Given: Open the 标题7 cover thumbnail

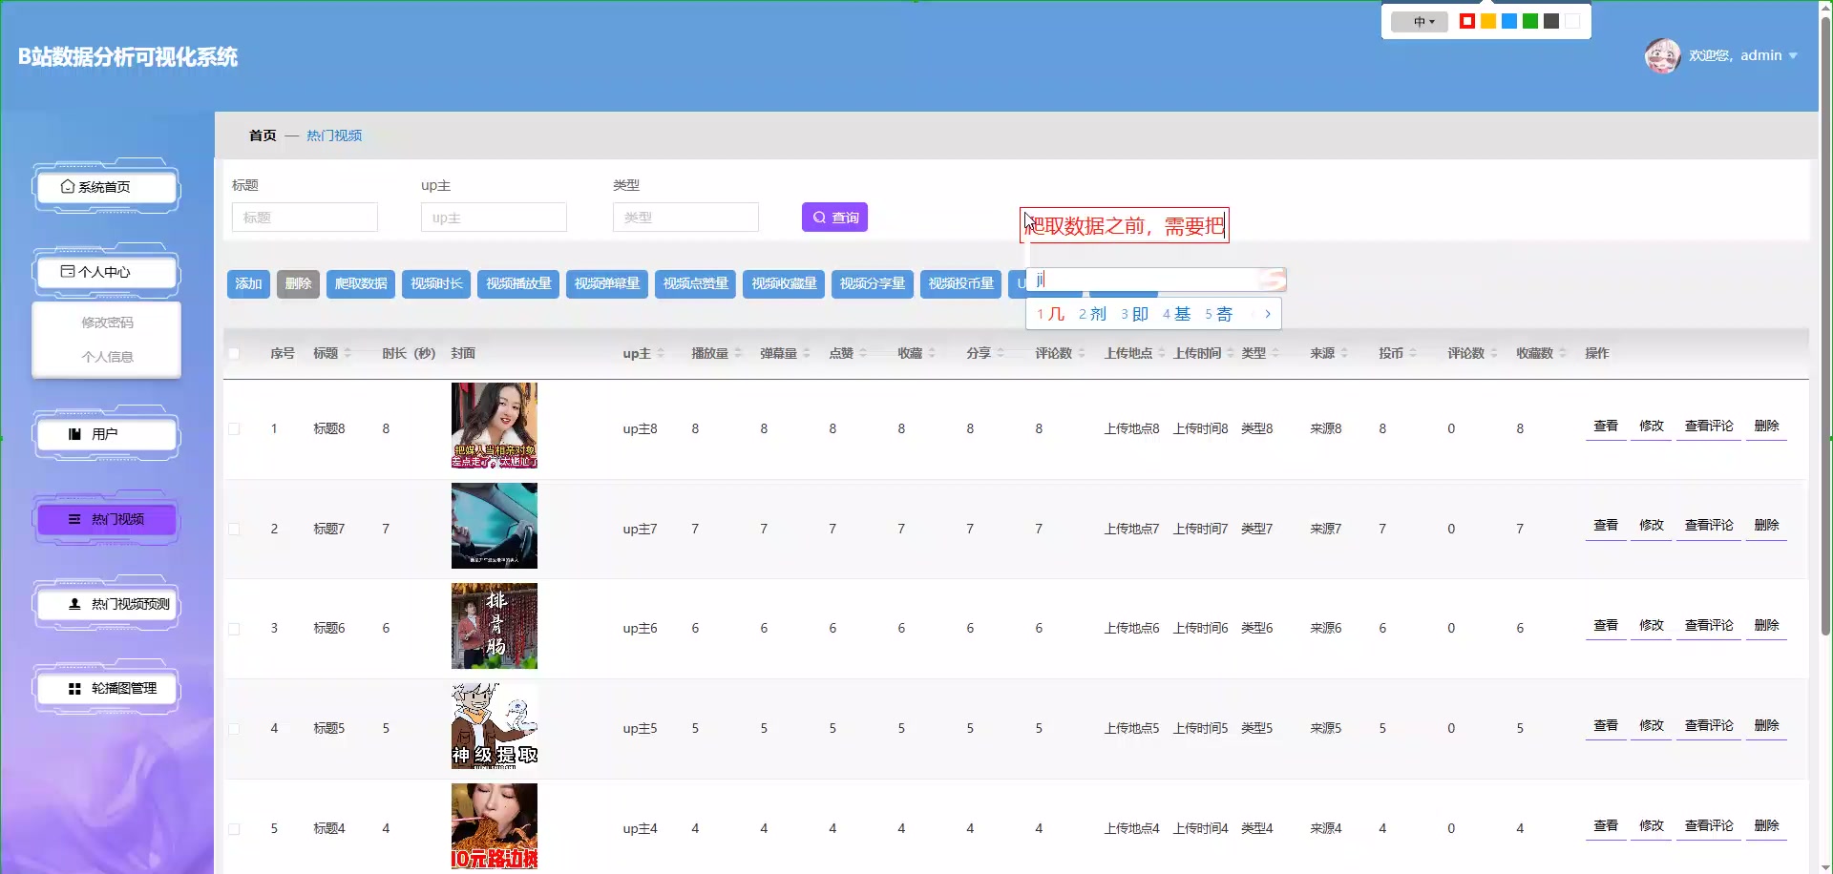Looking at the screenshot, I should pos(495,526).
